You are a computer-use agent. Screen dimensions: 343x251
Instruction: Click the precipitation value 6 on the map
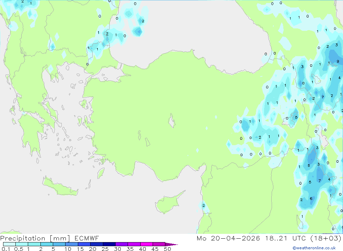(311, 199)
